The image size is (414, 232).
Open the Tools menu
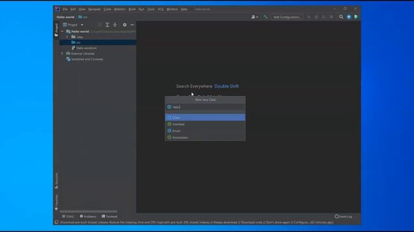point(151,9)
